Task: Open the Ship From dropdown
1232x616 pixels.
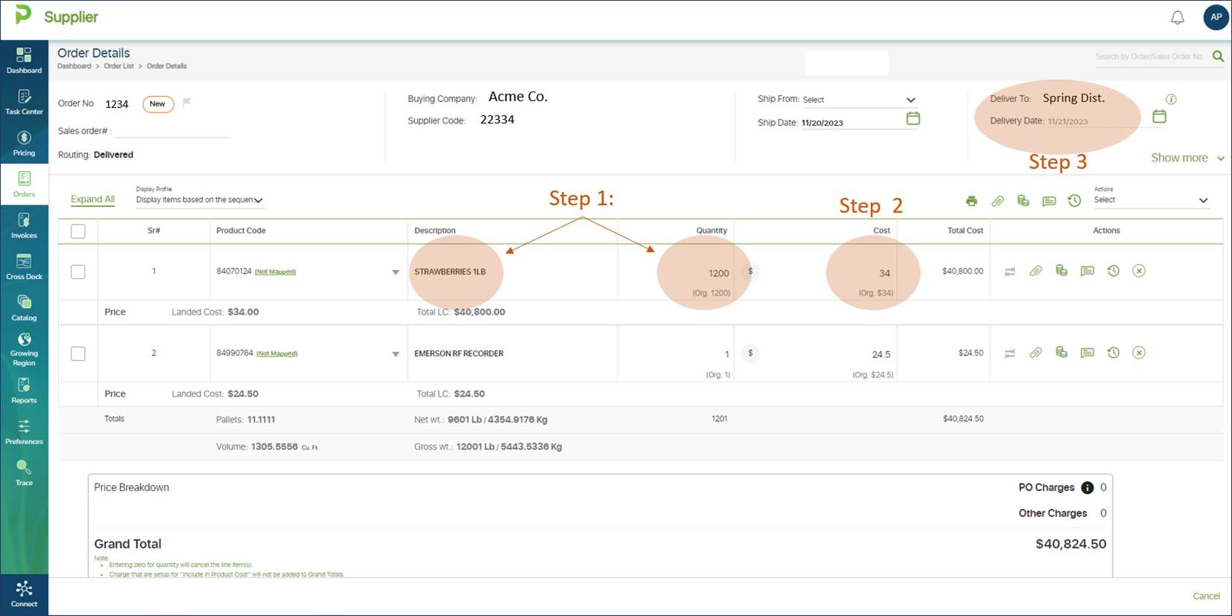Action: pyautogui.click(x=859, y=100)
